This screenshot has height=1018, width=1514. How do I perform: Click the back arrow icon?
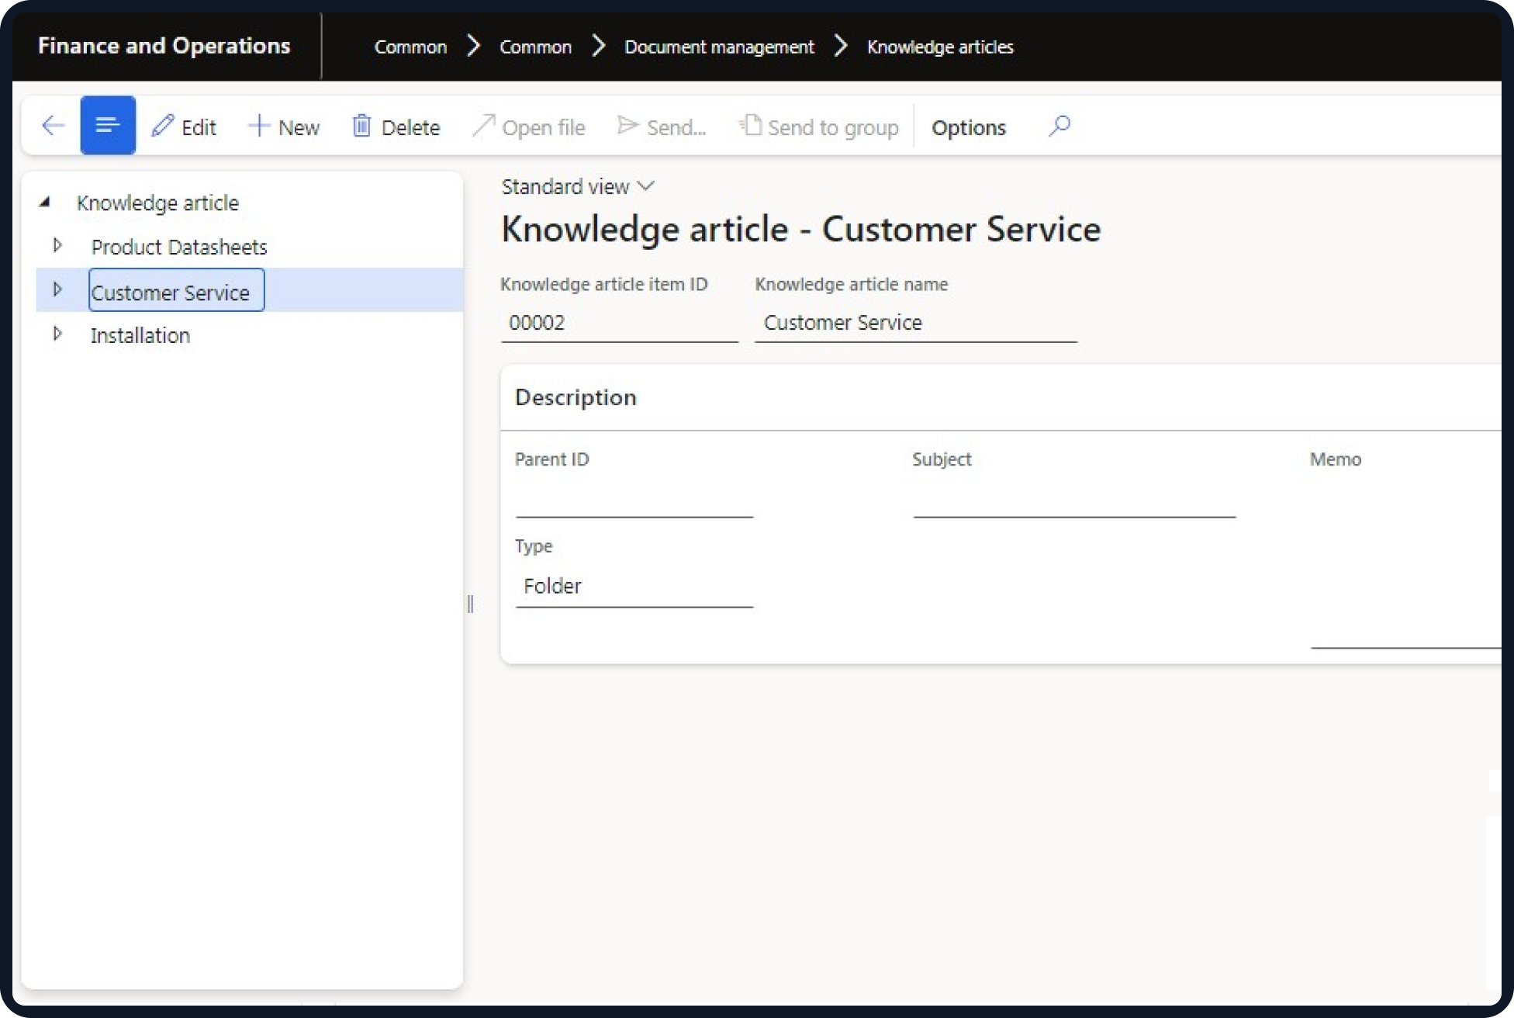click(53, 126)
